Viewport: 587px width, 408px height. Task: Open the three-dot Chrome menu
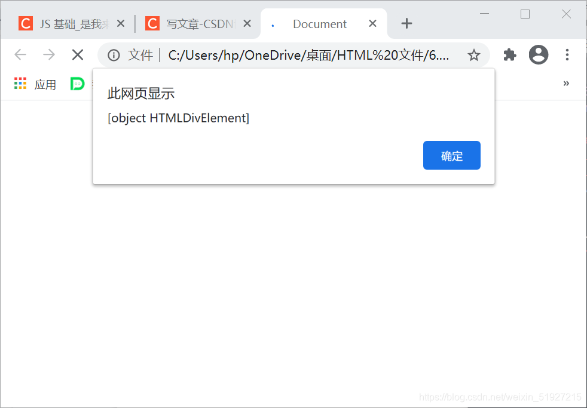coord(567,54)
